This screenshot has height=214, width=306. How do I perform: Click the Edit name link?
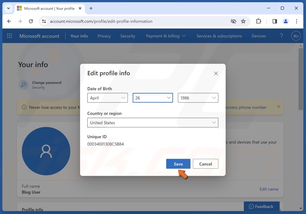[269, 189]
